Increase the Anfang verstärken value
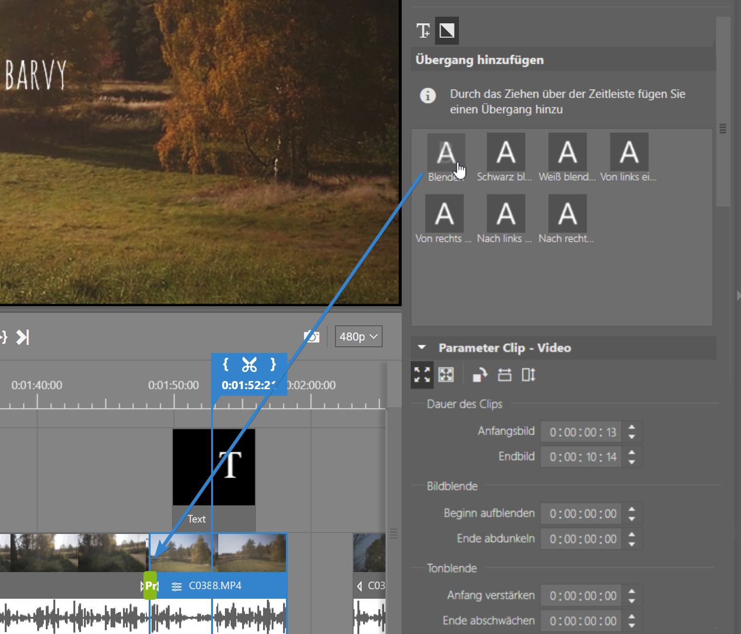Viewport: 741px width, 634px height. click(x=632, y=591)
